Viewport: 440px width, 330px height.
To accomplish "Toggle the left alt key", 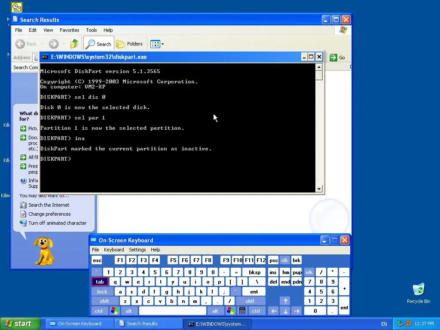I will point(128,311).
